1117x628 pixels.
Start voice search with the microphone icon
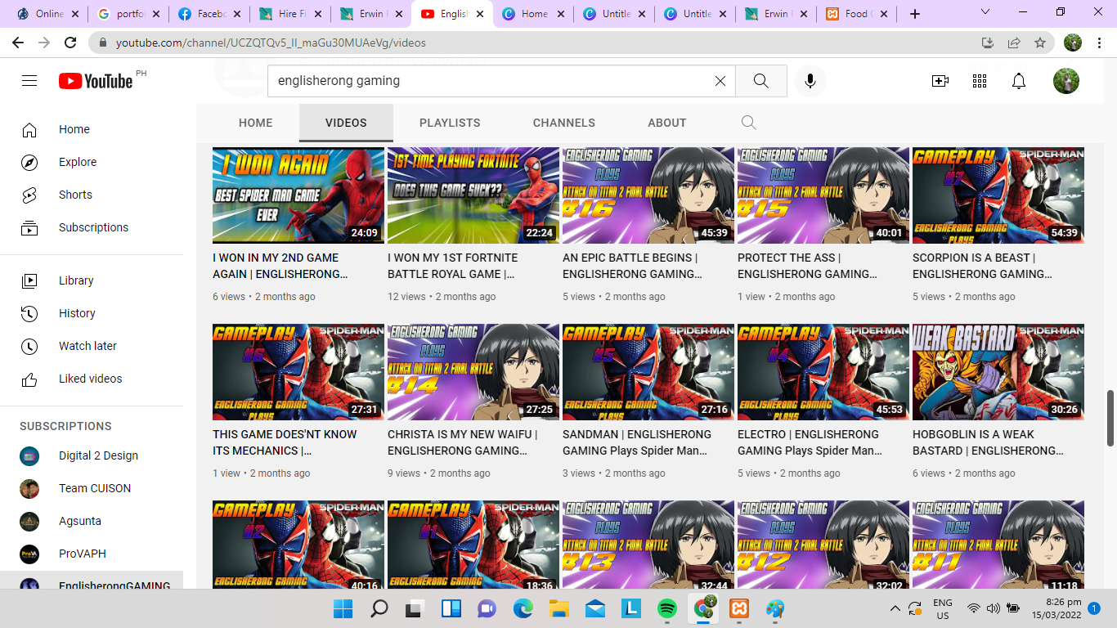pyautogui.click(x=810, y=81)
